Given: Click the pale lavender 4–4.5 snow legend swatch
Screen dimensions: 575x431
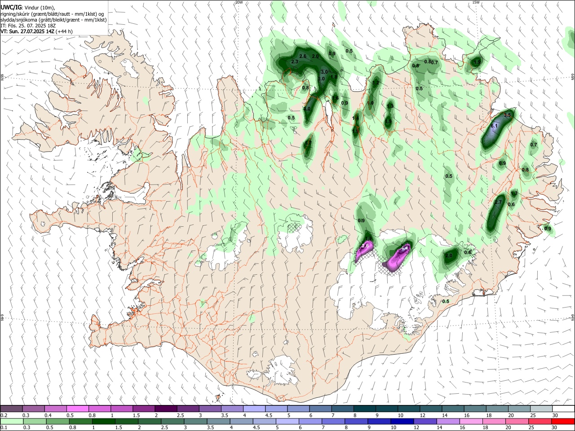Looking at the screenshot, I should (x=253, y=409).
